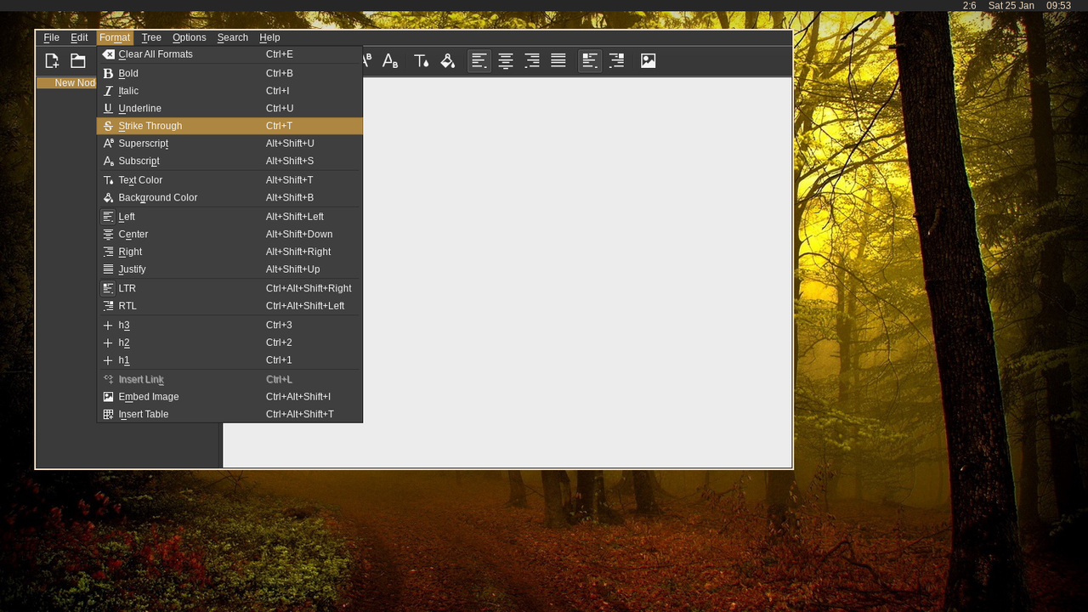Choose LTR direction menu entry
Viewport: 1088px width, 612px height.
point(229,288)
